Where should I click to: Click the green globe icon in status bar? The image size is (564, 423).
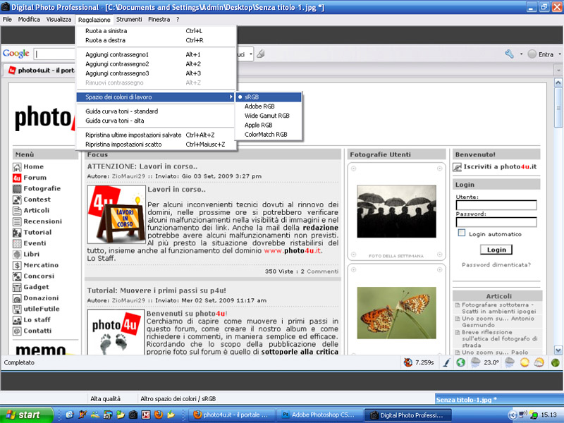(x=461, y=362)
